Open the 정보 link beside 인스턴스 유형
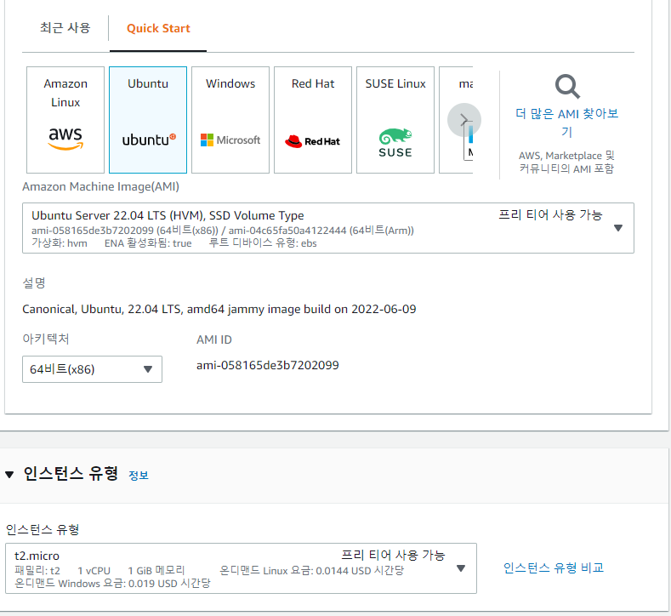The width and height of the screenshot is (671, 616). [139, 475]
